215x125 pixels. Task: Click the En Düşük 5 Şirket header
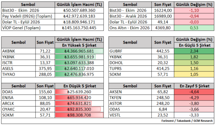point(79,86)
